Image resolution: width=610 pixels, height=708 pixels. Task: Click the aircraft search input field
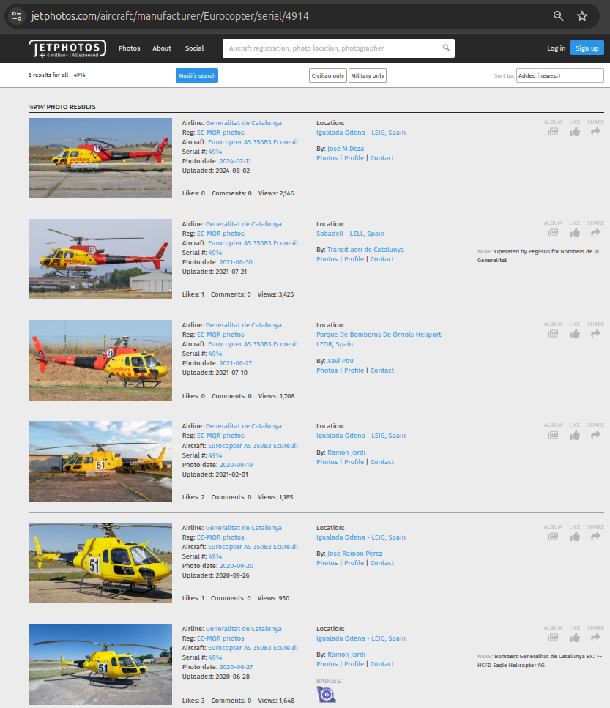[333, 48]
